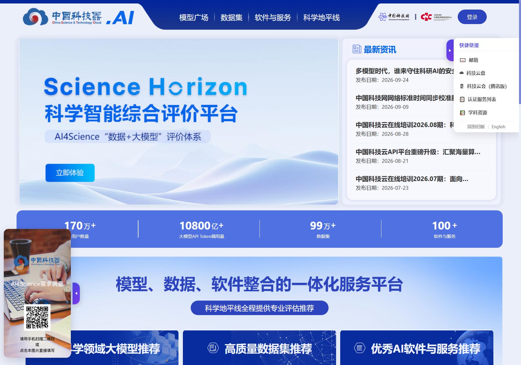Image resolution: width=521 pixels, height=365 pixels.
Task: Open the 模型广场 menu
Action: point(194,17)
